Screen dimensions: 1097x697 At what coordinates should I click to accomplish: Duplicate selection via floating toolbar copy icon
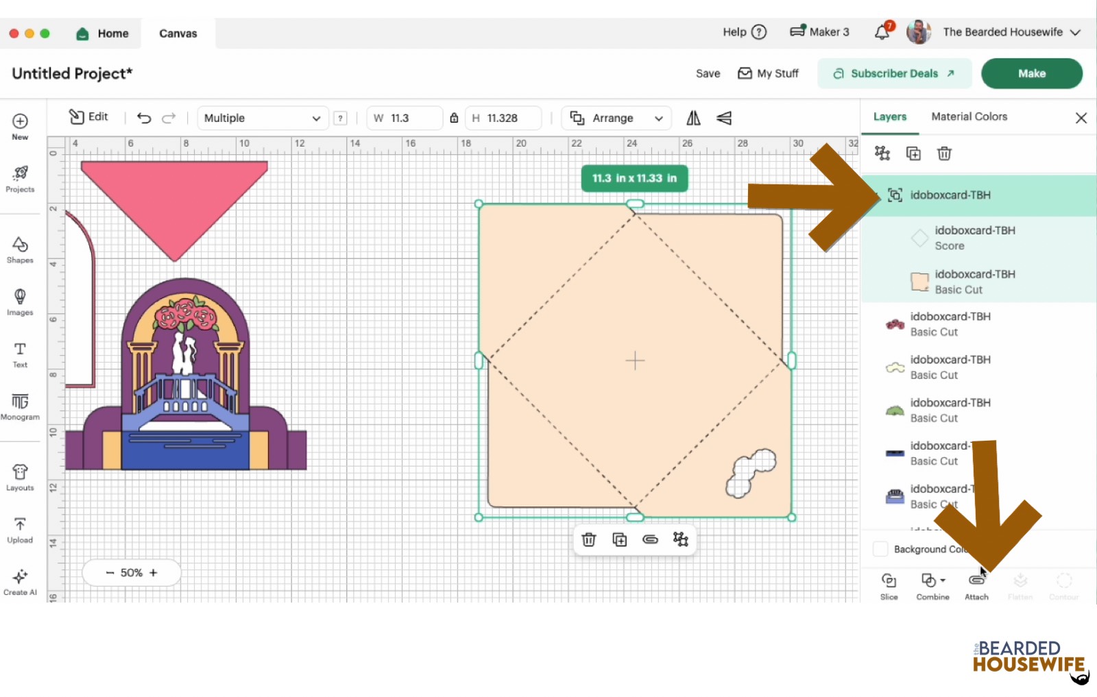[619, 539]
